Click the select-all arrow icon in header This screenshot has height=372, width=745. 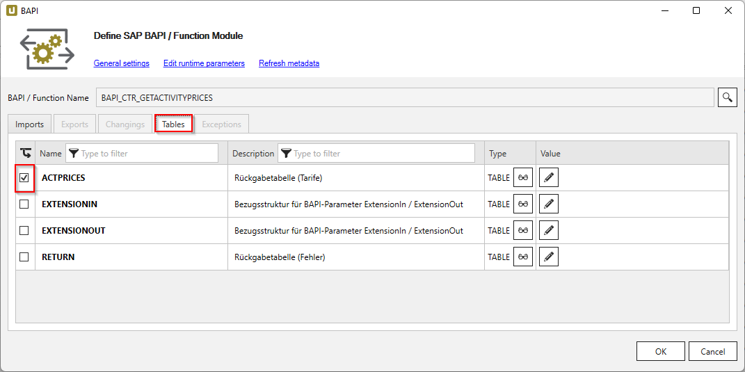25,153
